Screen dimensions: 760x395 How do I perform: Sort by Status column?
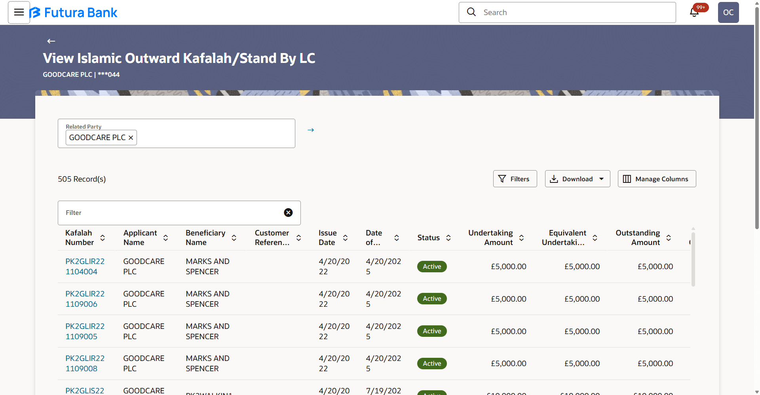coord(448,238)
